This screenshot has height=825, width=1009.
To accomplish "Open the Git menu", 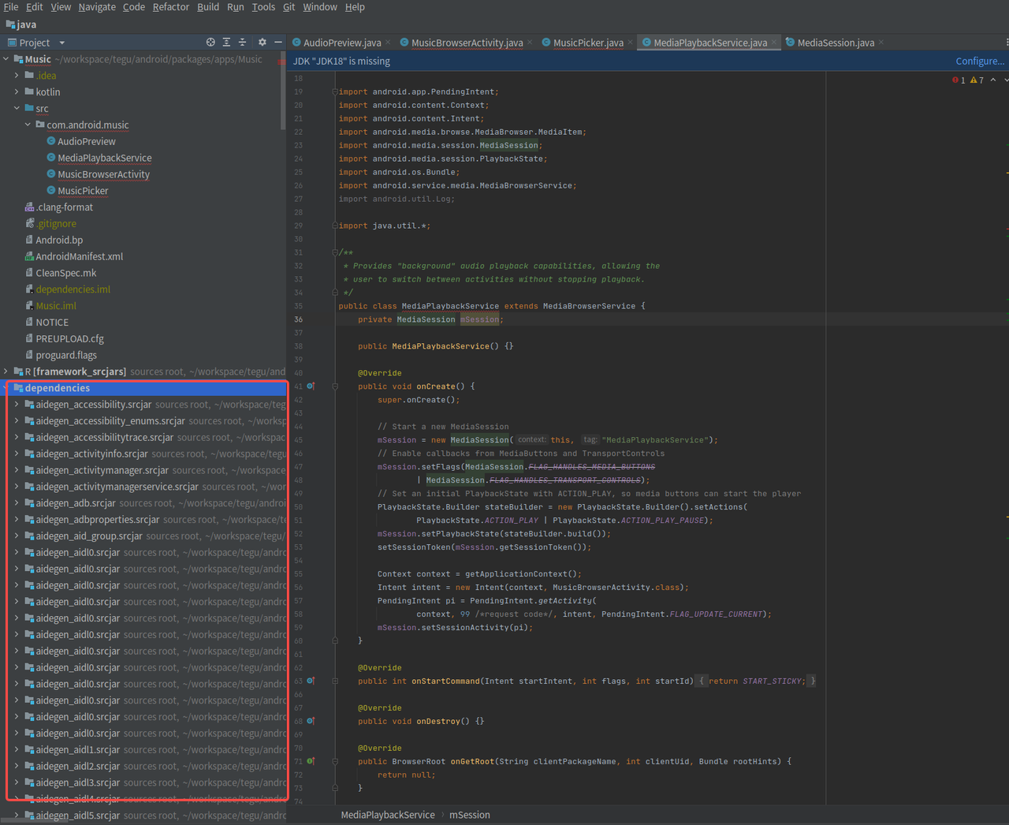I will pos(289,7).
